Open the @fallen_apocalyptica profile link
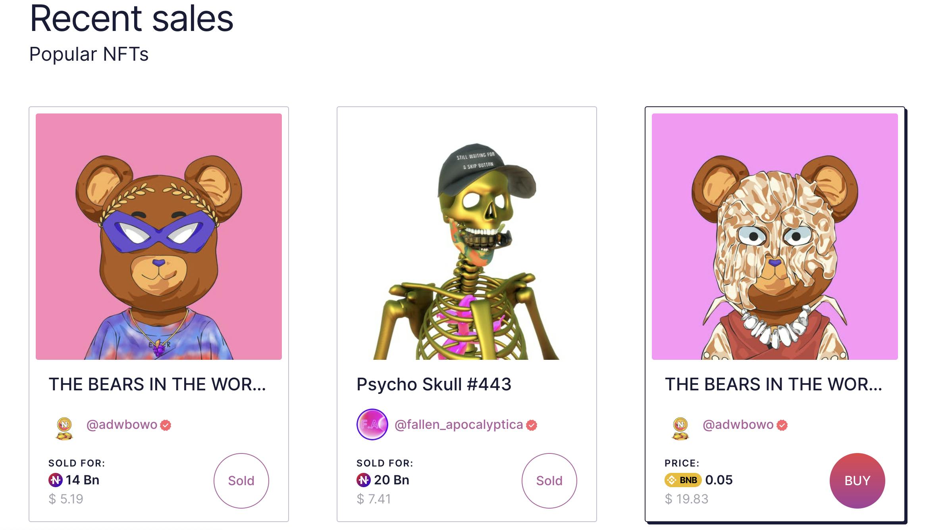 [x=459, y=424]
